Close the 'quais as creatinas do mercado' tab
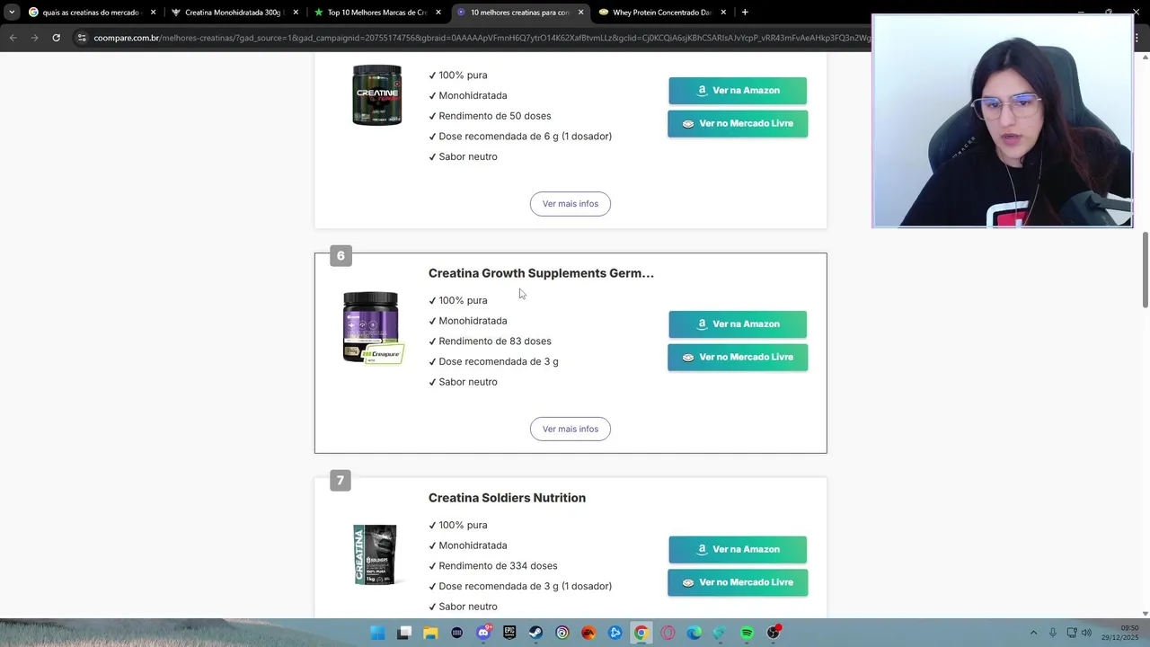Image resolution: width=1150 pixels, height=647 pixels. click(153, 13)
